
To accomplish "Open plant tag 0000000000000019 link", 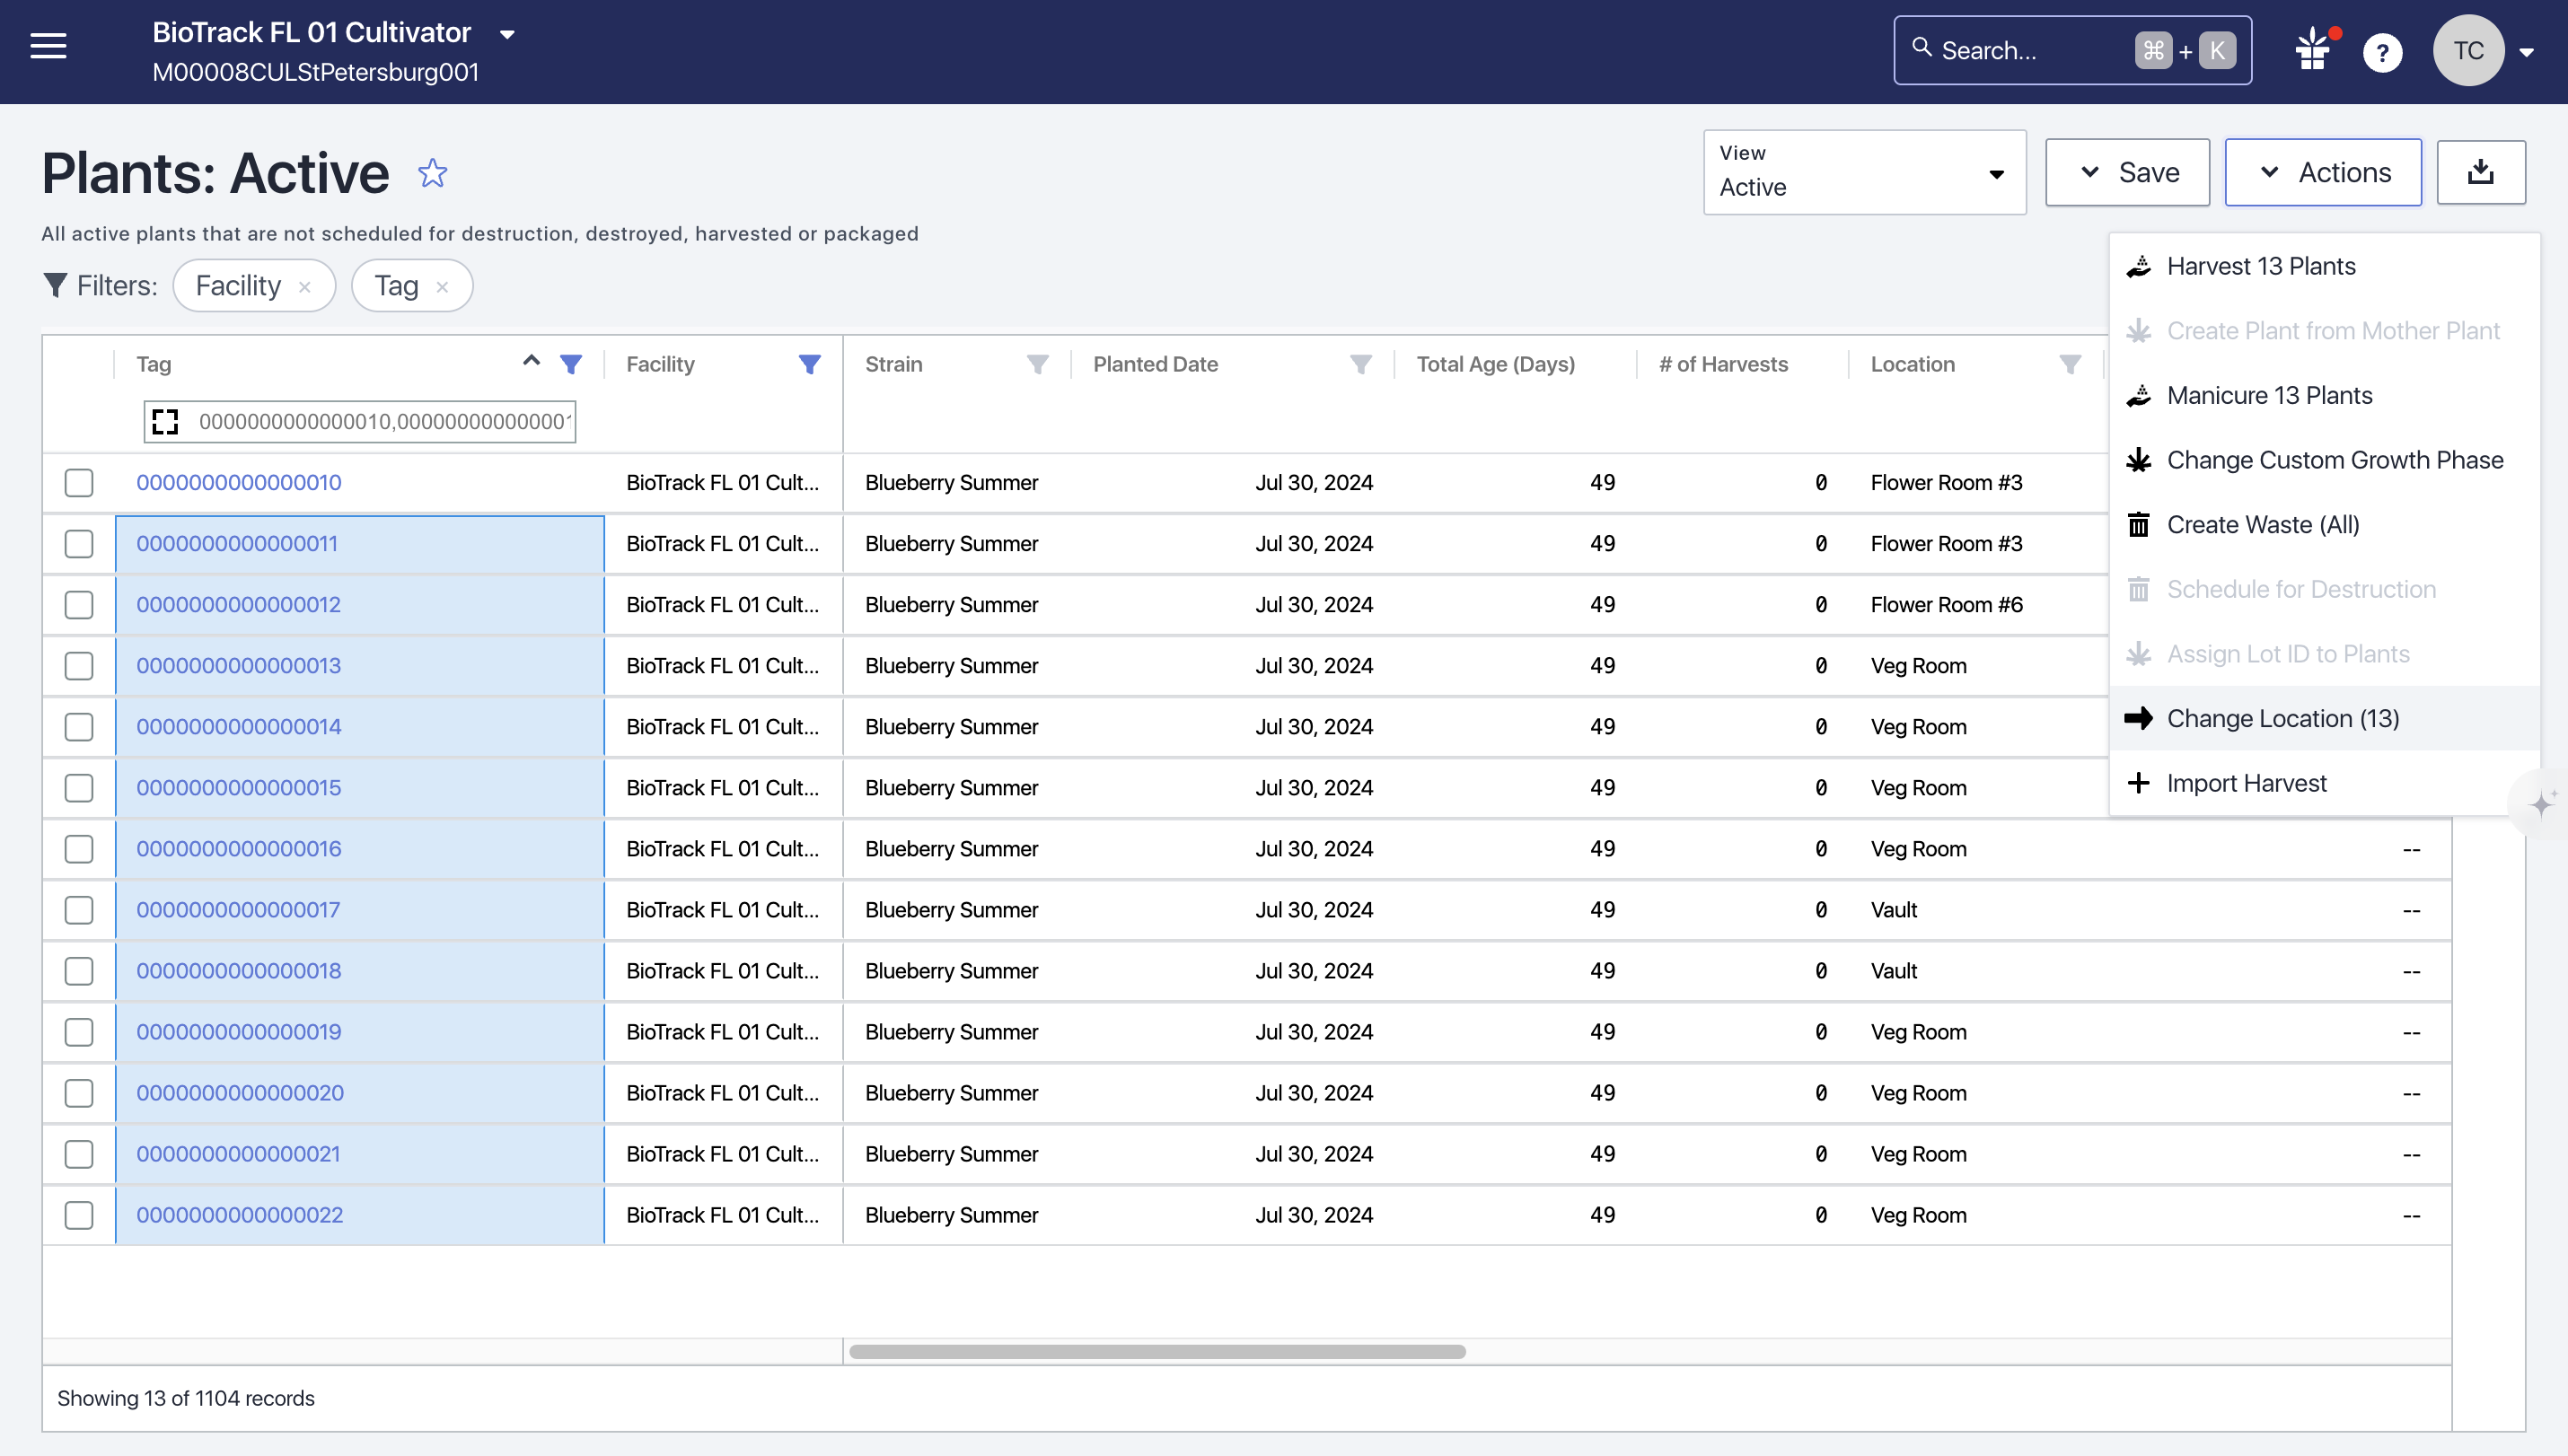I will (x=239, y=1032).
